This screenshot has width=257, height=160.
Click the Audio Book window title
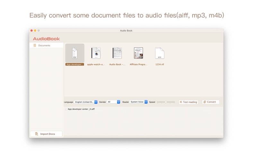click(x=126, y=30)
